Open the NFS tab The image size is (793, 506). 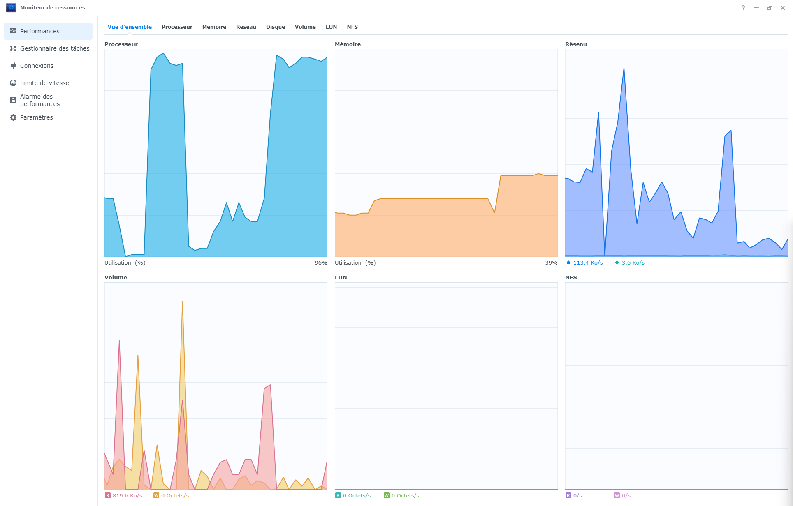pos(352,27)
